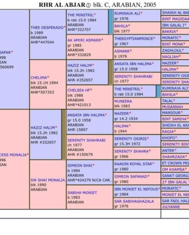This screenshot has height=235, width=189.
Task: Click the olive marker beside HAZIZ HALIM blk 15.2h 1982 AHR #252657 in the upper half
Action: [x=111, y=72]
